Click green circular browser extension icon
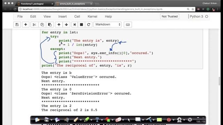This screenshot has height=125, width=223. [208, 9]
